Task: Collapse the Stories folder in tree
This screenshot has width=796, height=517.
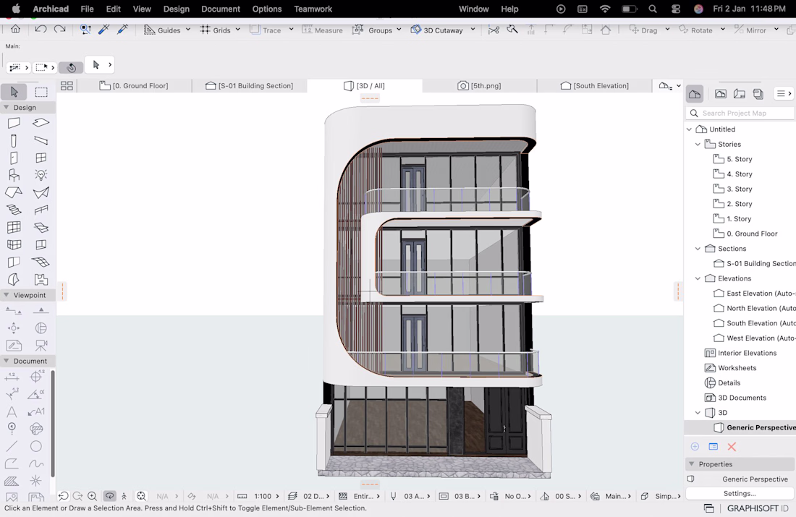Action: [x=698, y=144]
